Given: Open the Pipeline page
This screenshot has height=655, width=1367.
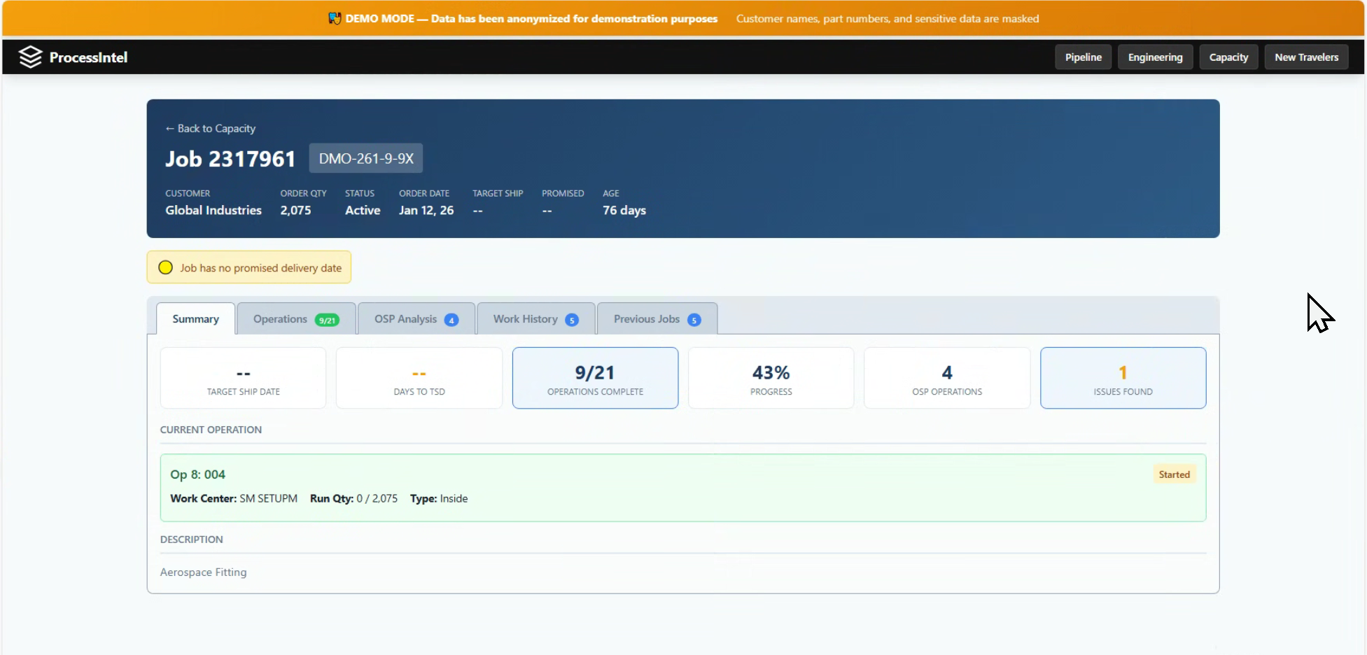Looking at the screenshot, I should pos(1083,57).
